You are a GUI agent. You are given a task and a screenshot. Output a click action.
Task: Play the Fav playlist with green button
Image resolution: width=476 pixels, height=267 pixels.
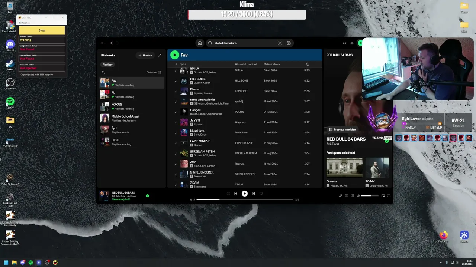point(174,55)
